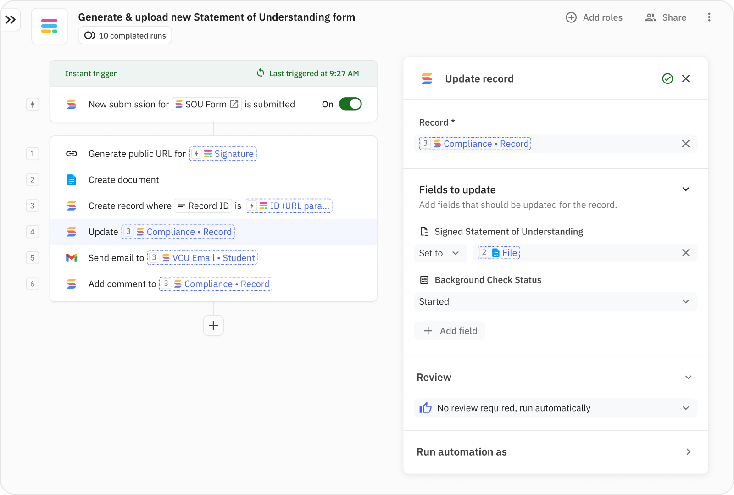Clear the File value with X icon
Viewport: 734px width, 495px height.
click(686, 253)
